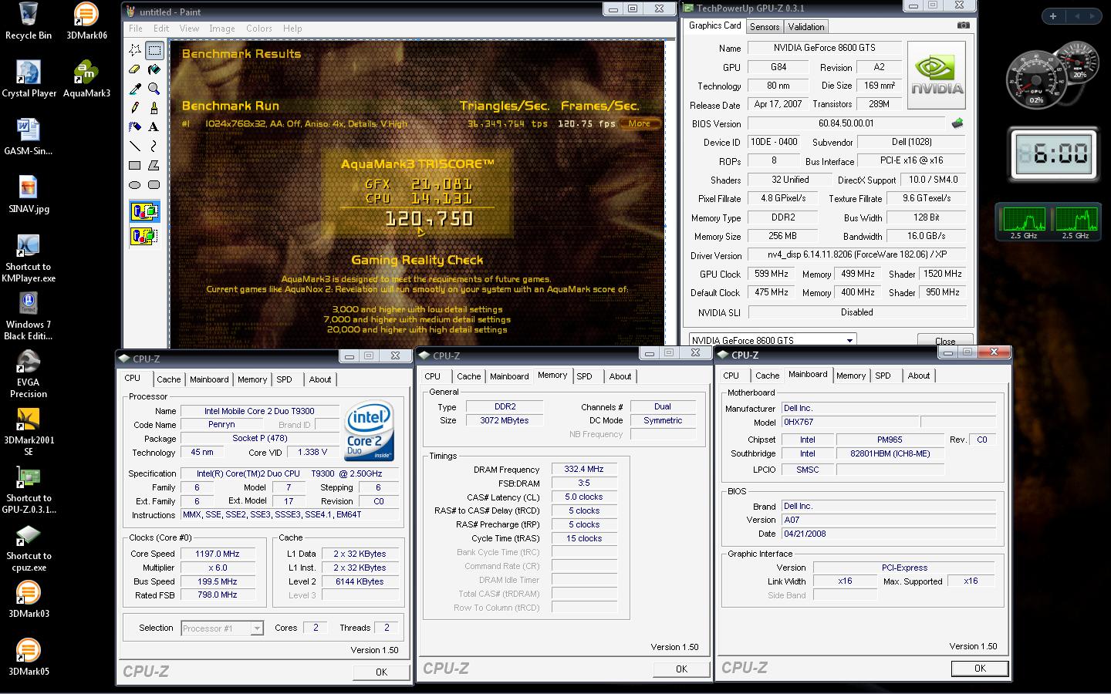
Task: Click the DRAM Frequency 332.4 MHz value
Action: [584, 469]
